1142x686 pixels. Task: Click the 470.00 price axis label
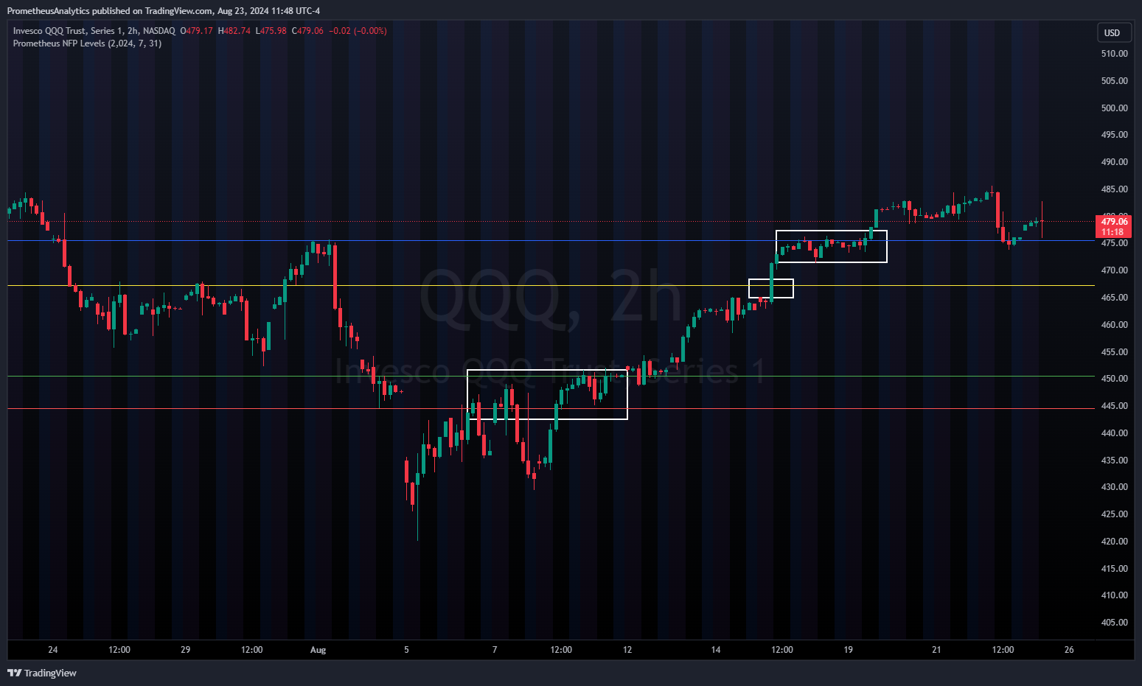1114,270
